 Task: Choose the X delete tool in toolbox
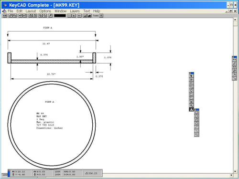191,102
